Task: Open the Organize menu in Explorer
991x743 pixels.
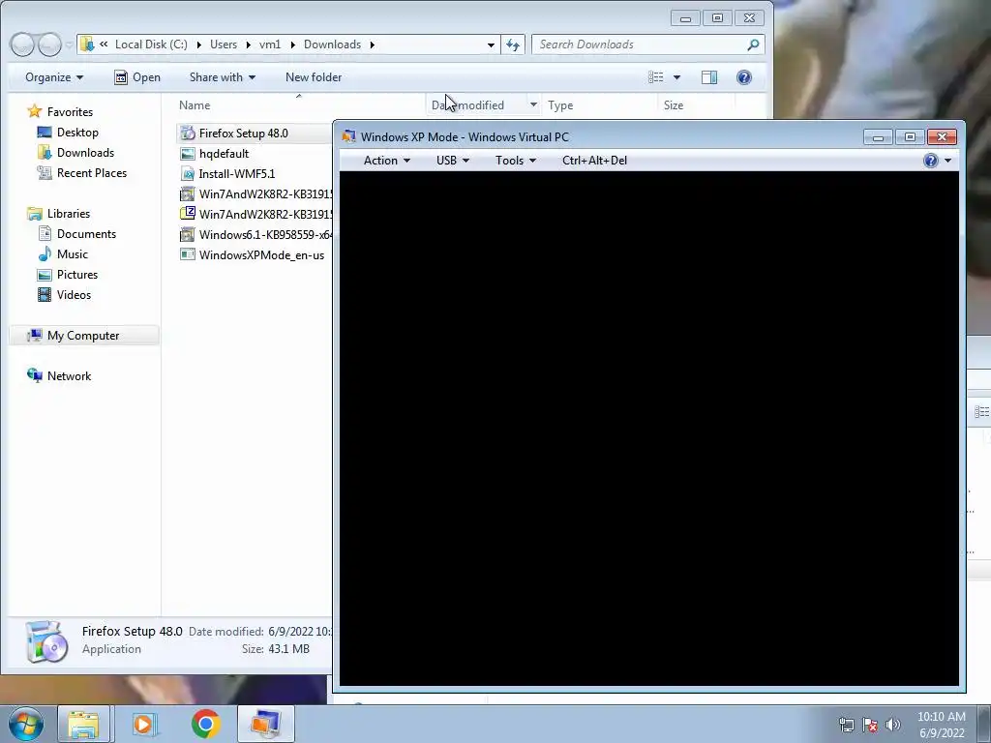Action: click(54, 77)
